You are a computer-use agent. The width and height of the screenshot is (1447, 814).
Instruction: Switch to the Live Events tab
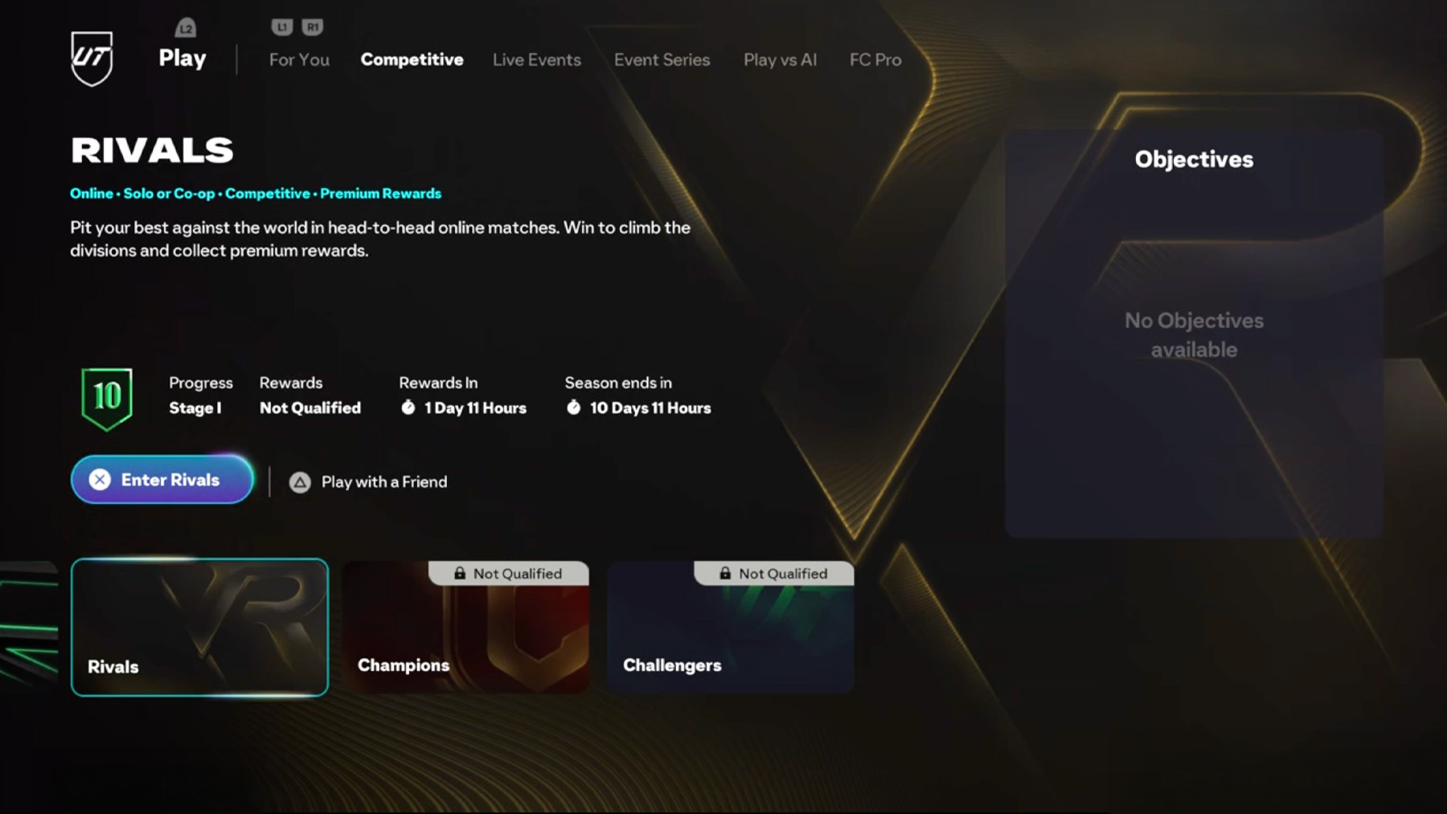[537, 59]
